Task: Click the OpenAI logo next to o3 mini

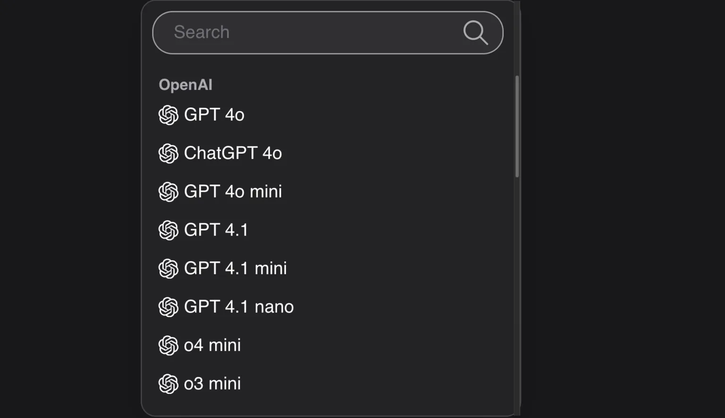Action: [169, 384]
